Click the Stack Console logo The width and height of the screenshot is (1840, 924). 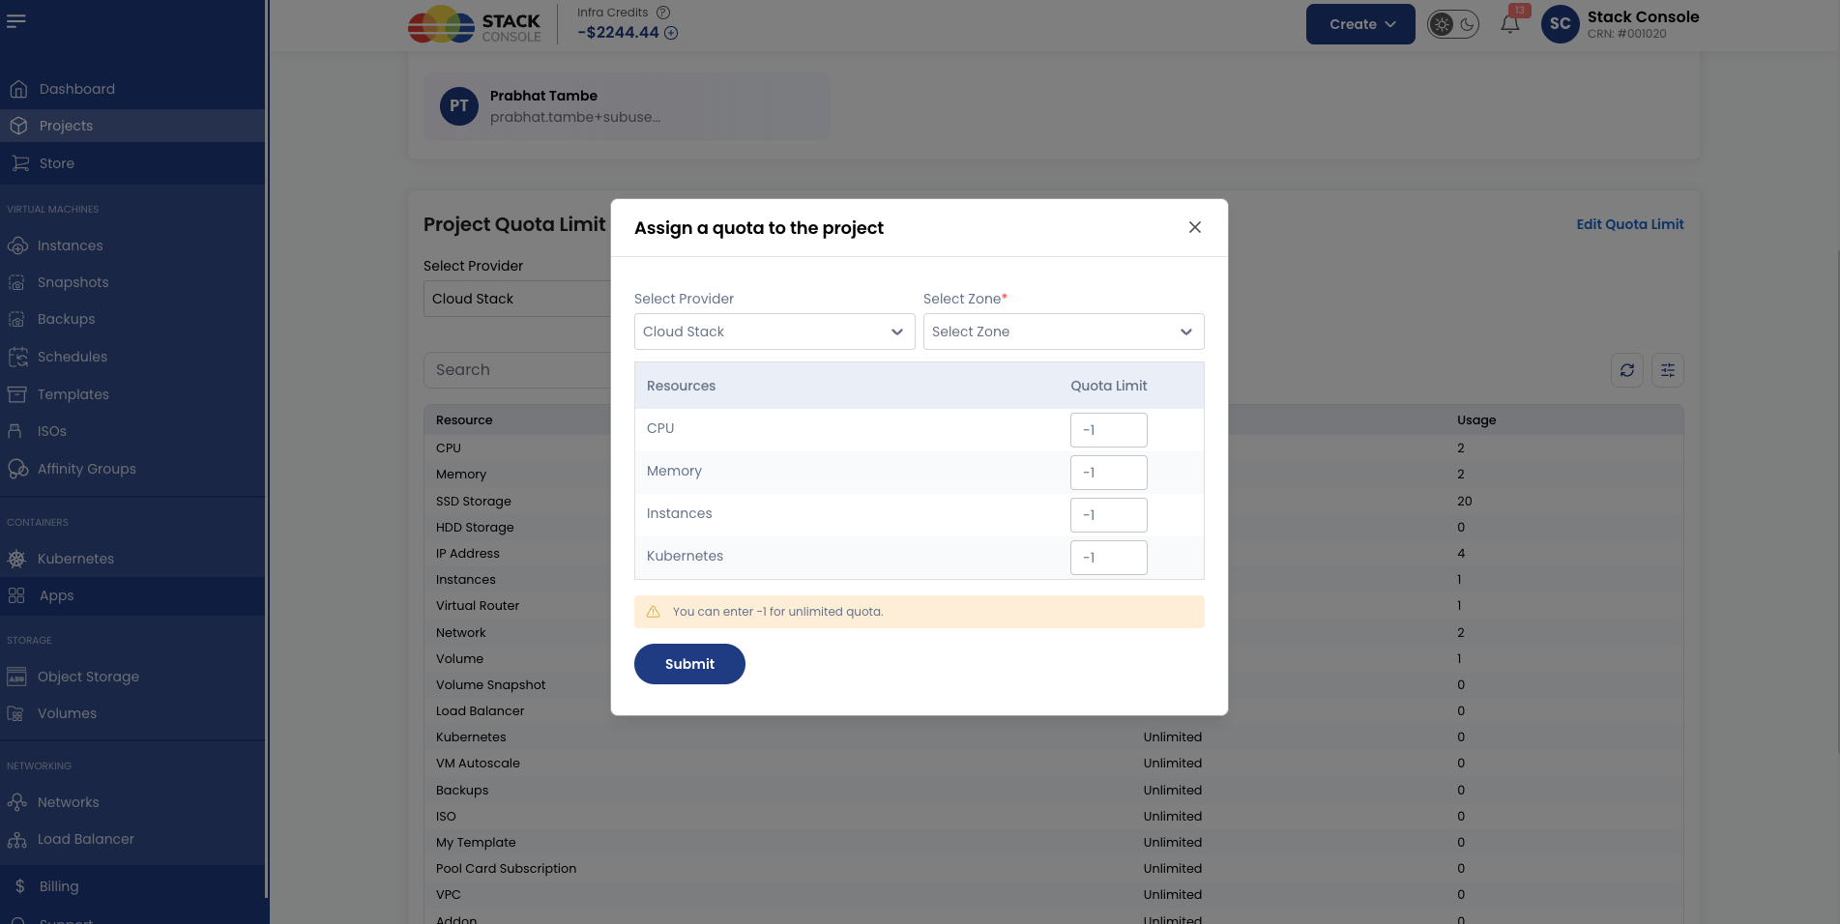pyautogui.click(x=475, y=25)
